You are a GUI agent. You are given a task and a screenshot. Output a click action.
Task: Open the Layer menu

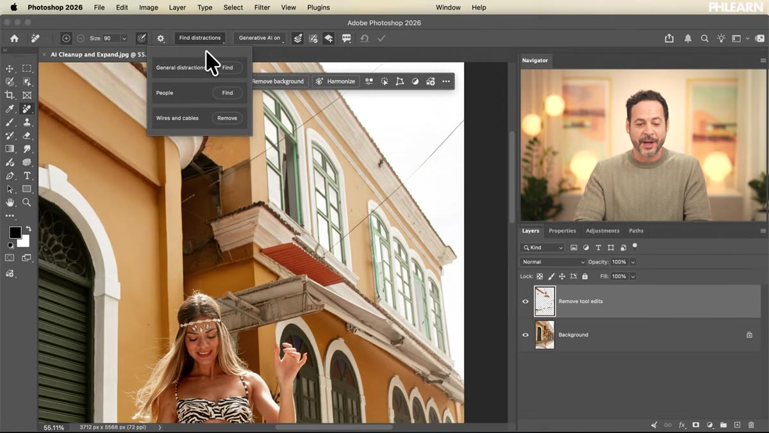(x=178, y=7)
